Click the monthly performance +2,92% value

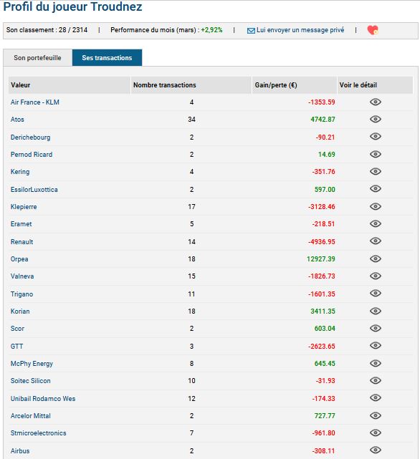(211, 30)
